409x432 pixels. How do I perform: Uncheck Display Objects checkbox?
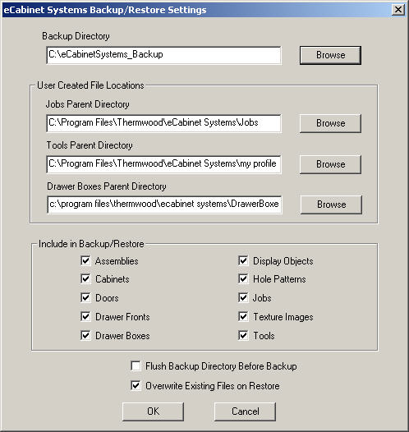tap(243, 260)
